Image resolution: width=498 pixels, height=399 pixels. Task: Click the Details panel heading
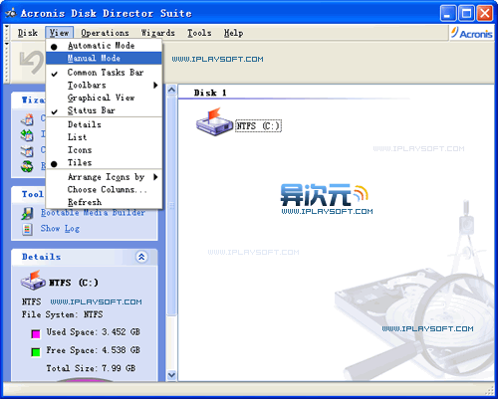click(x=41, y=257)
